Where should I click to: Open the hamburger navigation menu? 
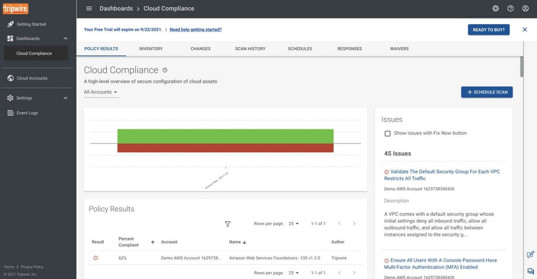click(x=89, y=8)
